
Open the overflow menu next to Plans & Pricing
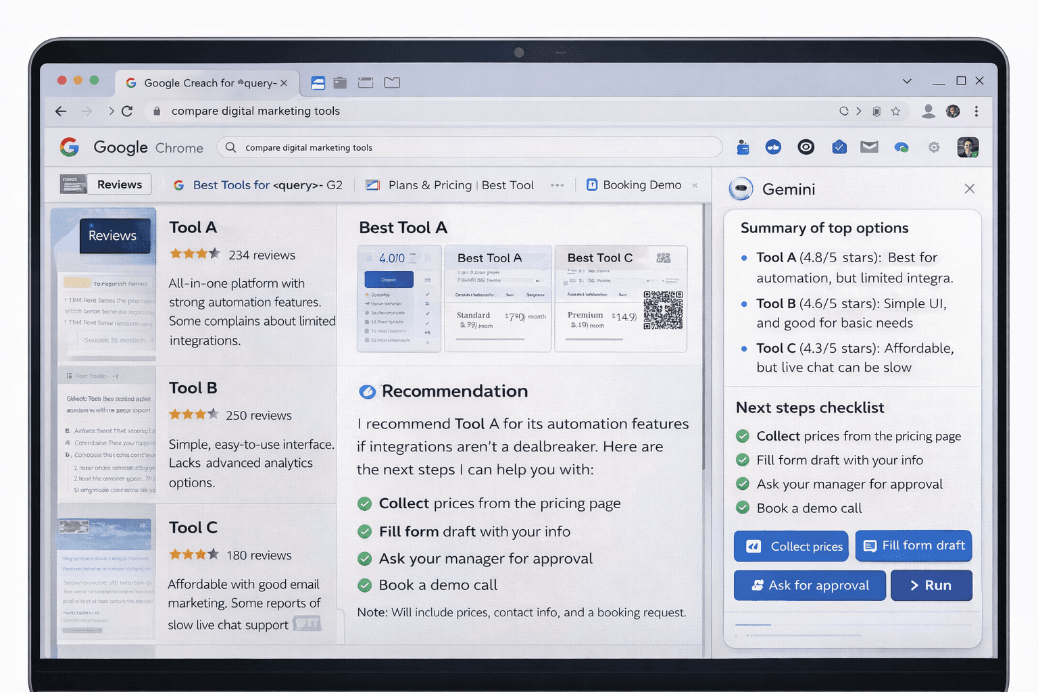pos(558,184)
